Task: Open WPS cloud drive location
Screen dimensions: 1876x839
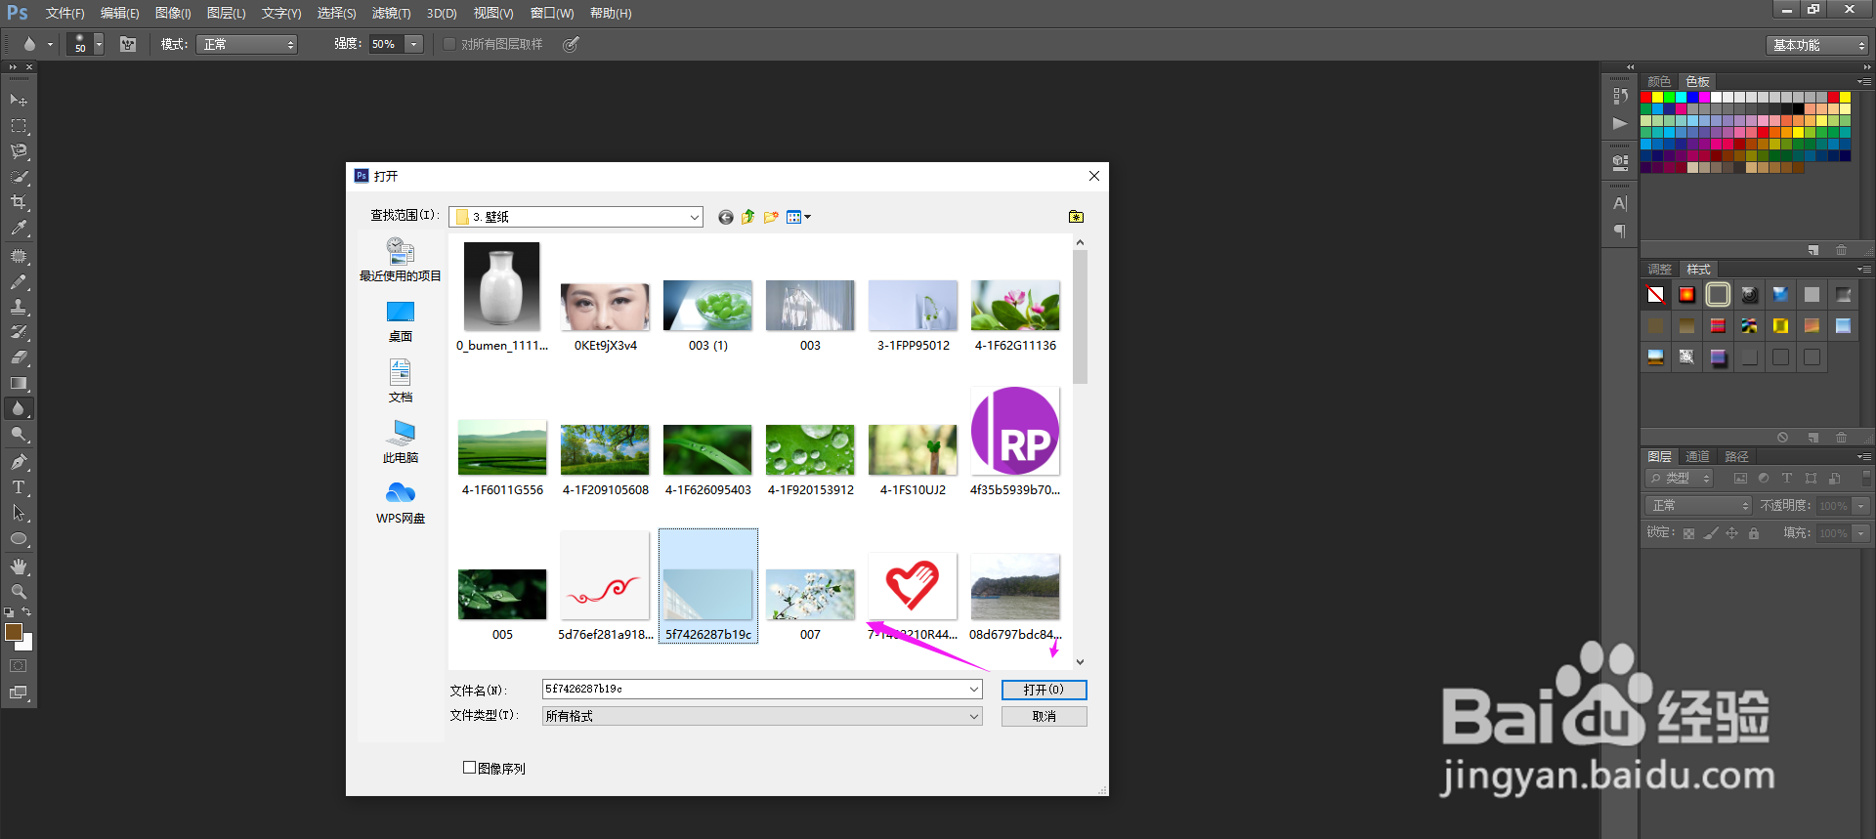Action: coord(401,503)
